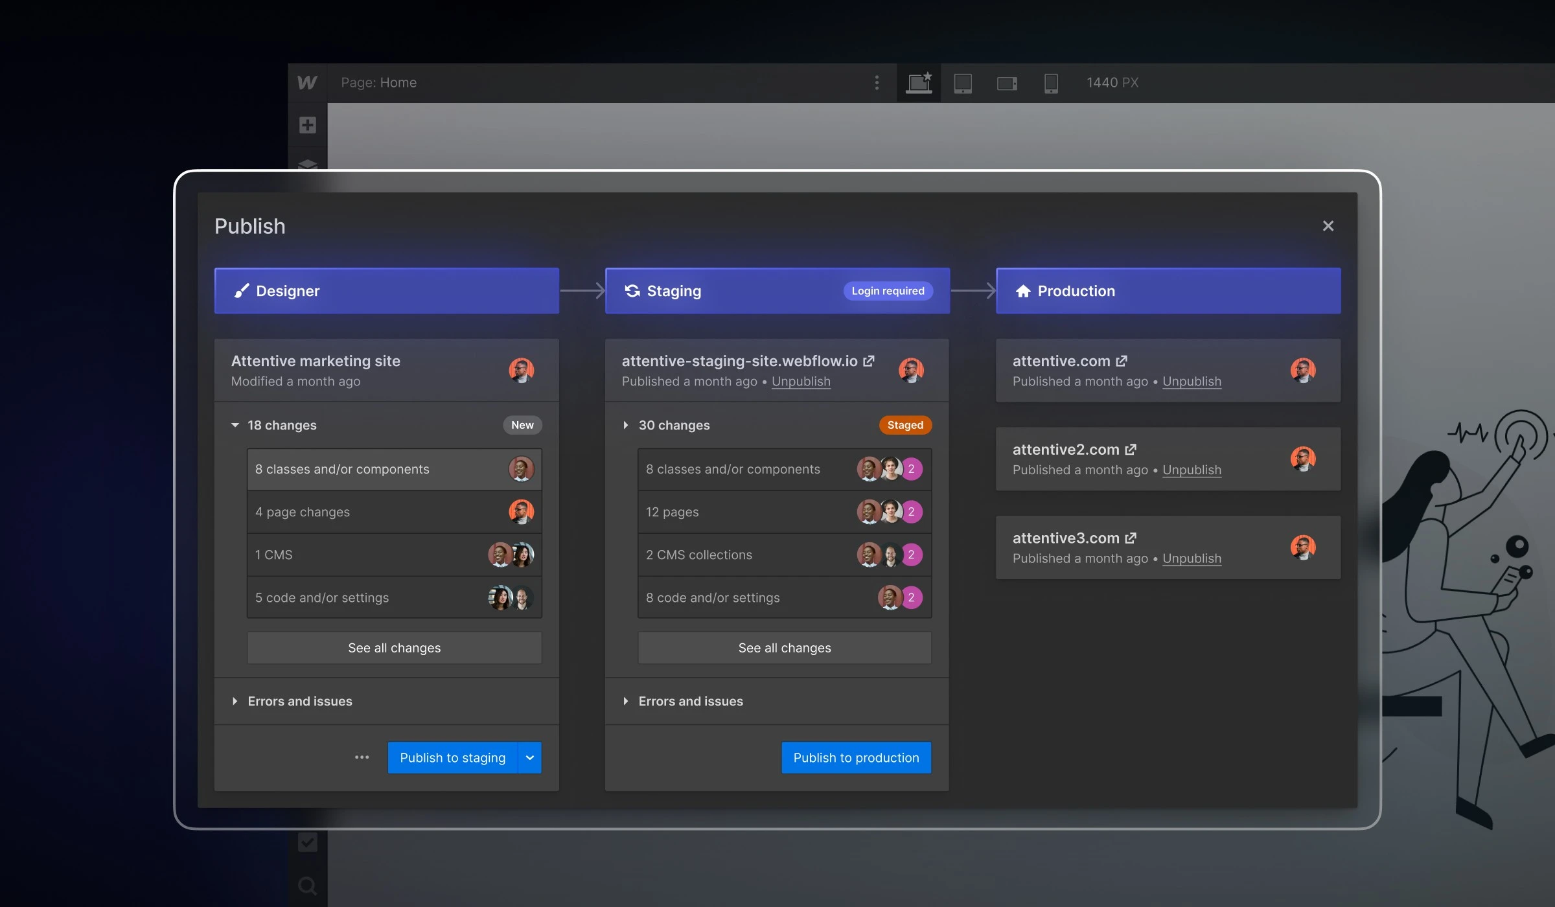Switch to mobile phone preview breakpoint
This screenshot has height=907, width=1555.
[1050, 82]
